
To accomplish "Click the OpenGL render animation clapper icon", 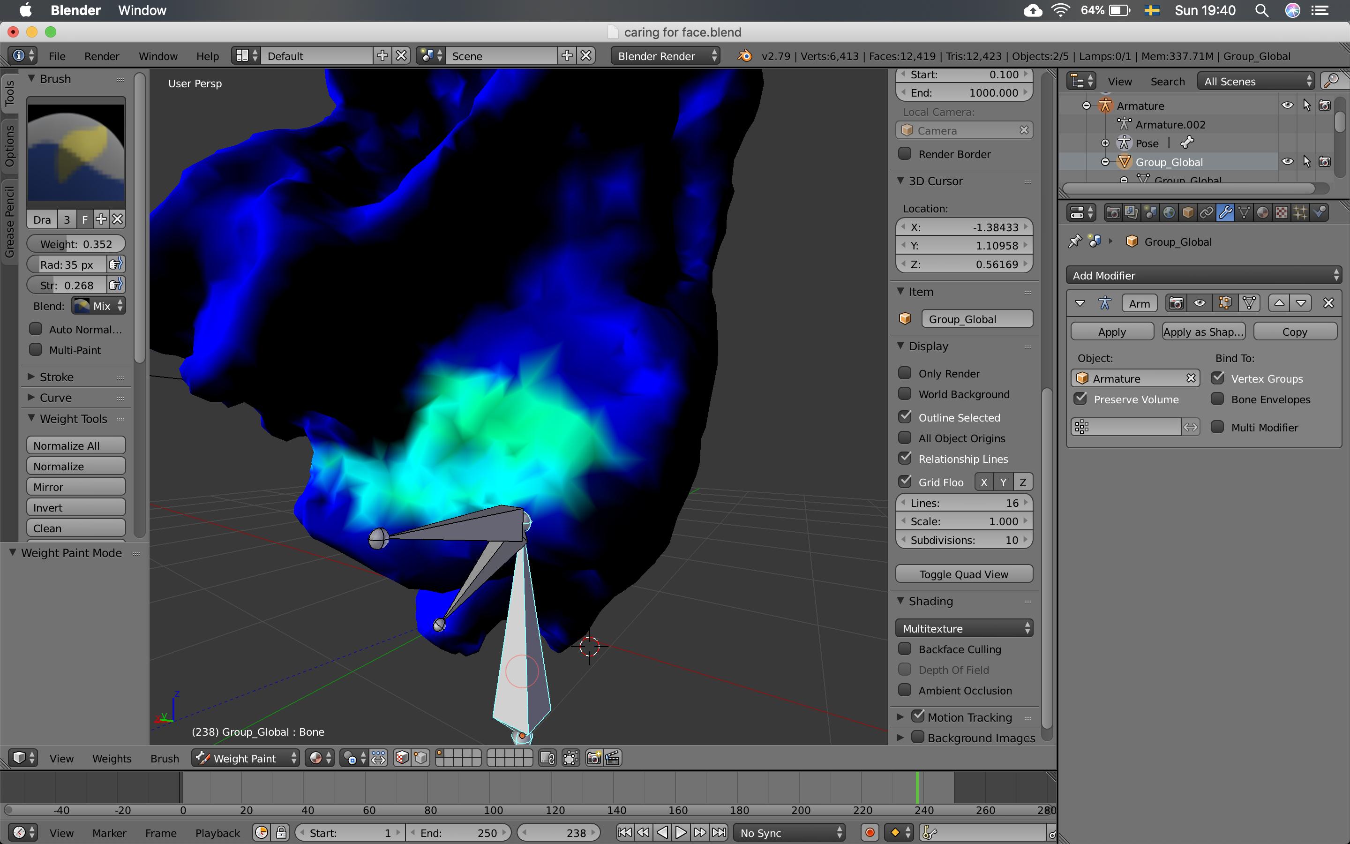I will point(613,758).
